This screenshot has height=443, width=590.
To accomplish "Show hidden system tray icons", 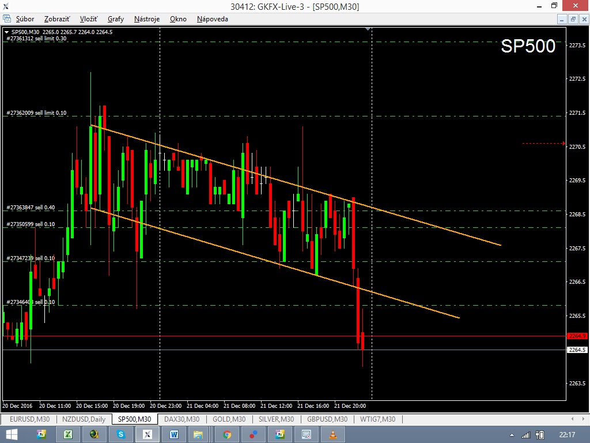I will point(512,435).
